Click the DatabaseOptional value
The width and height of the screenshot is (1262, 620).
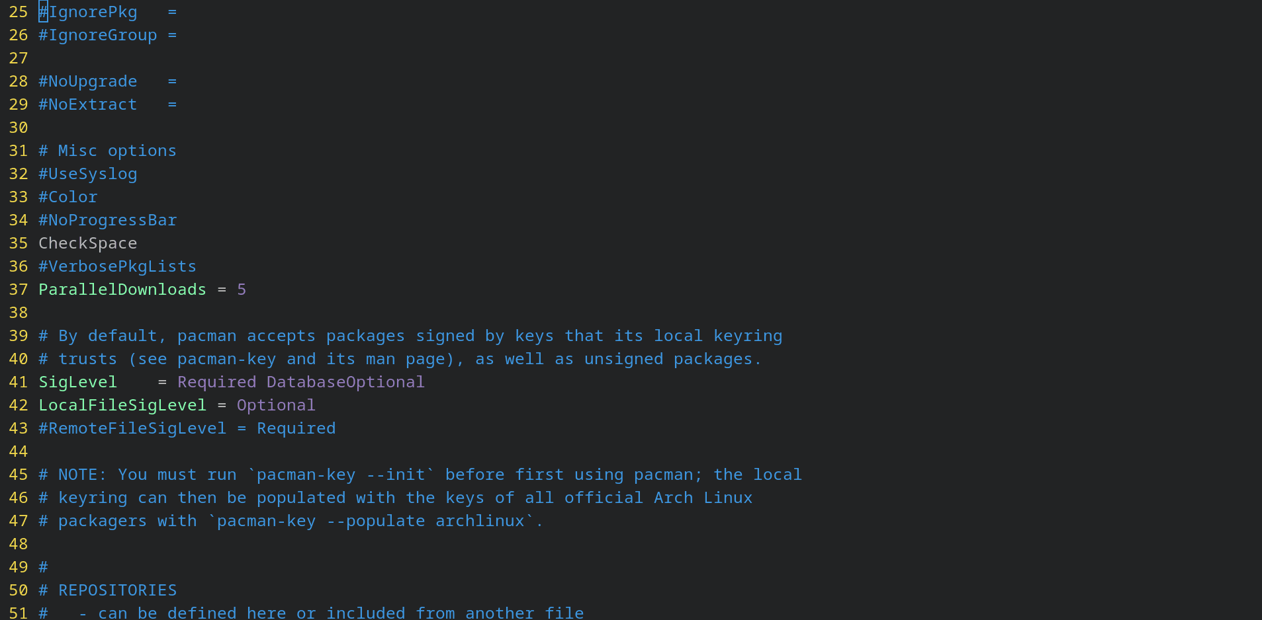(345, 382)
